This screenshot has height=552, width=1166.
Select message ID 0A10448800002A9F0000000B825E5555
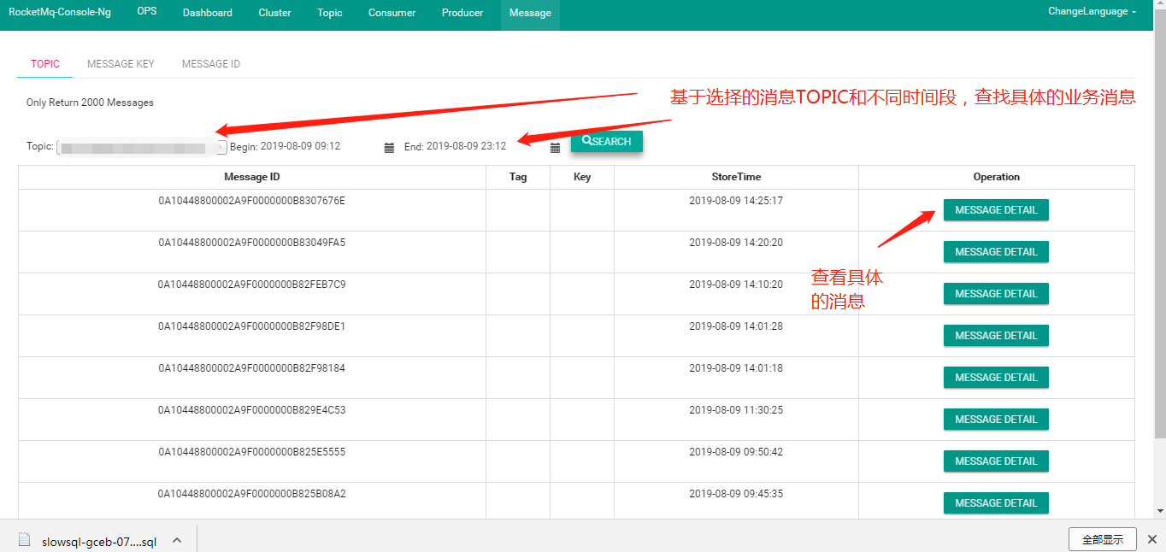252,452
